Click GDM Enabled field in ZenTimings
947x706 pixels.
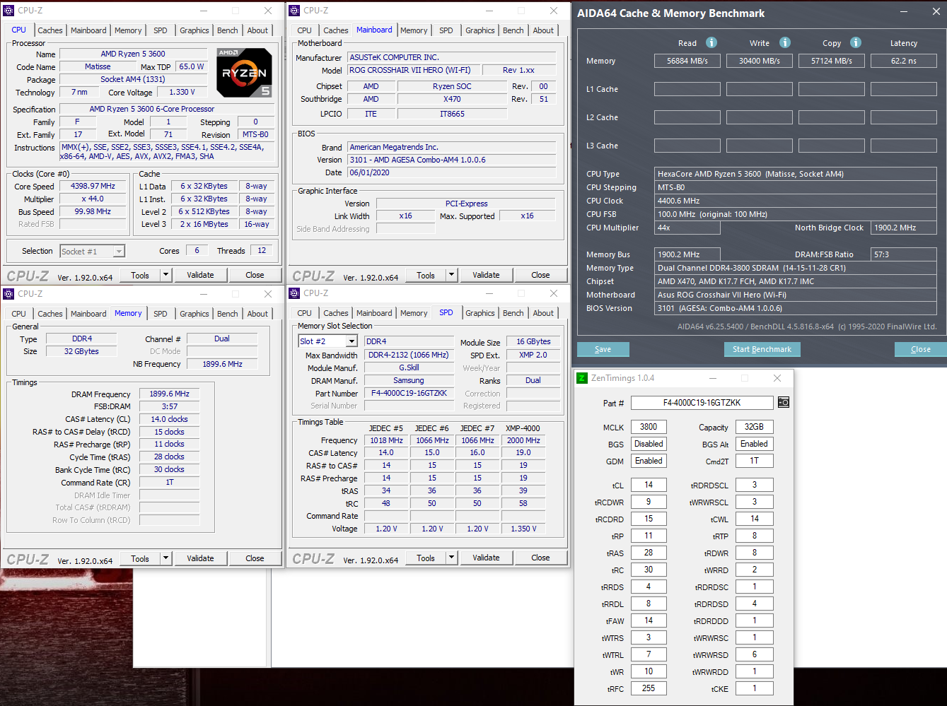click(649, 461)
